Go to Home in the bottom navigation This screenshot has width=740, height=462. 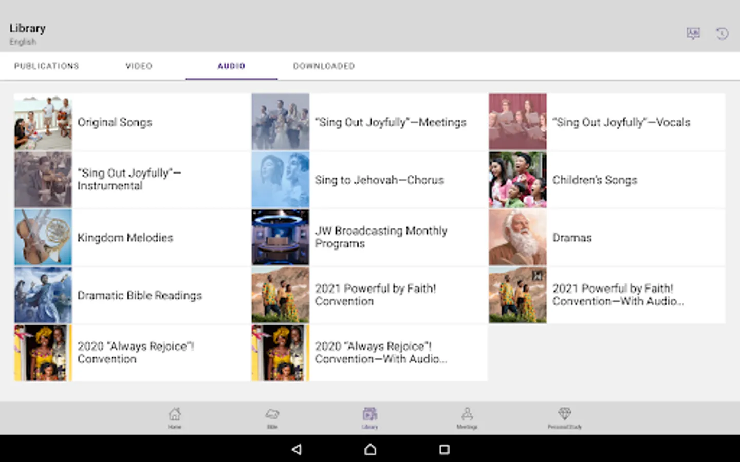tap(175, 418)
